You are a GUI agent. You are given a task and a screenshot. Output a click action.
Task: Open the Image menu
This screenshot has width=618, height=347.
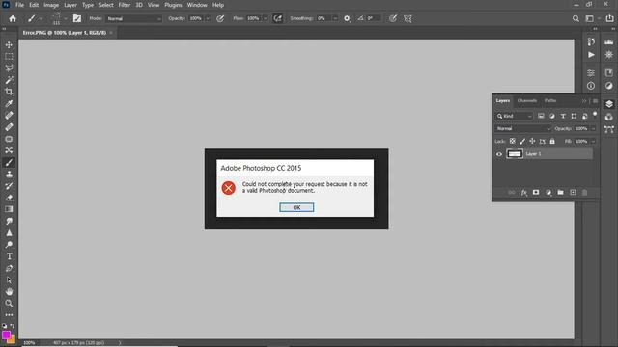coord(51,5)
